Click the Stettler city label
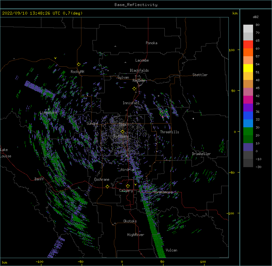 click(x=200, y=75)
